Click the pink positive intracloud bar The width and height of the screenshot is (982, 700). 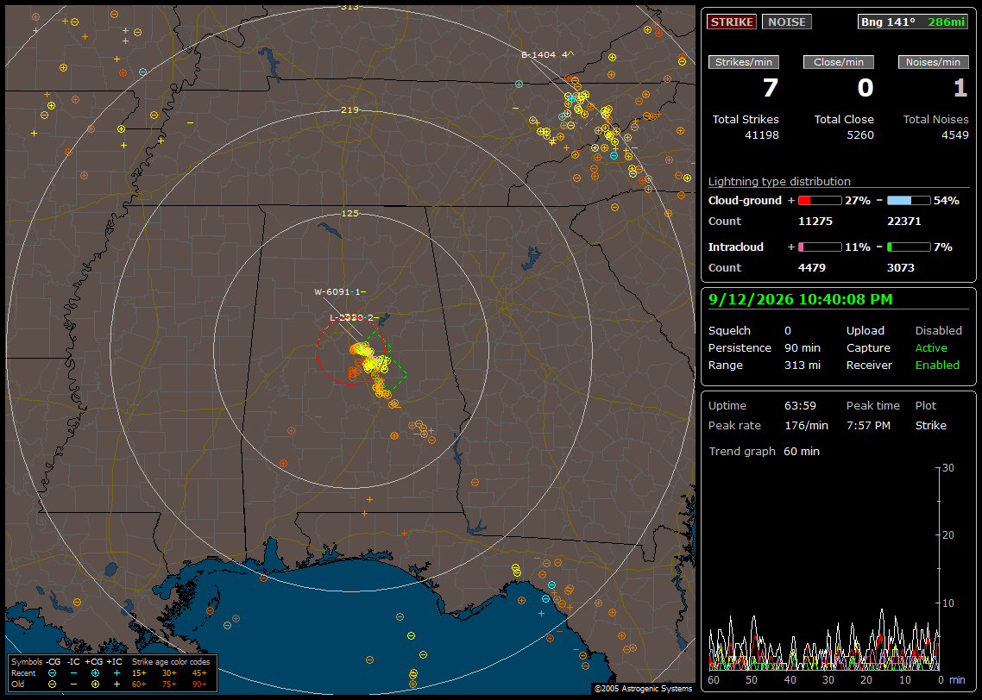coord(820,247)
